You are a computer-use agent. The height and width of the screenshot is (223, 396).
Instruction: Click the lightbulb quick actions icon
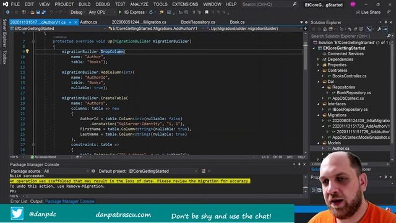27,51
